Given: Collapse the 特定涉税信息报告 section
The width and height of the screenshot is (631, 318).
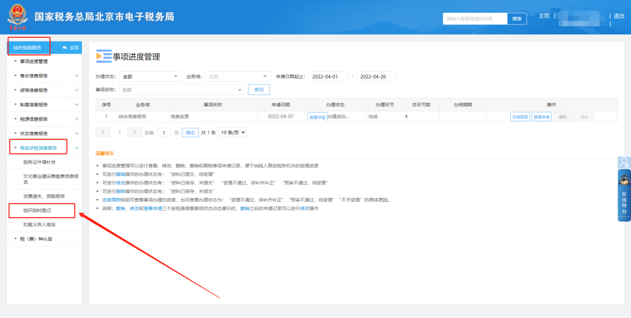Looking at the screenshot, I should tap(77, 148).
